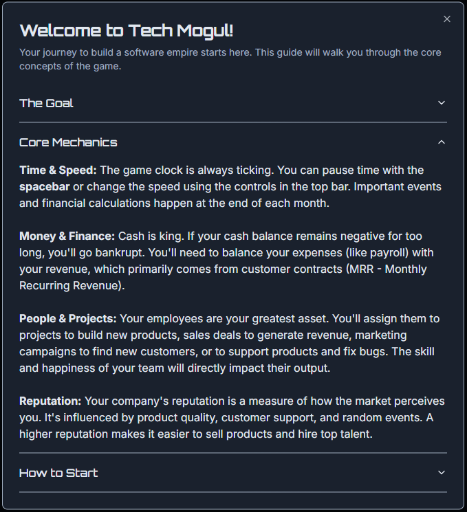
Task: Expand The Goal section chevron
Action: 442,103
